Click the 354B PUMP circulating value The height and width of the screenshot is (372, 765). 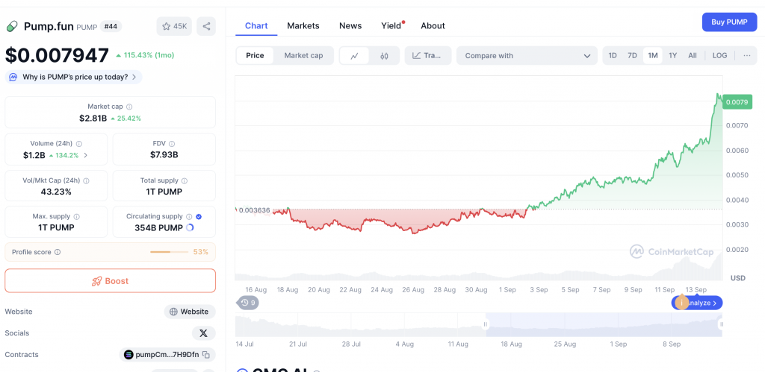pos(158,227)
